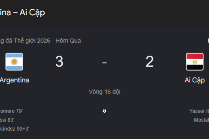Click the dash between the scores

click(x=104, y=63)
